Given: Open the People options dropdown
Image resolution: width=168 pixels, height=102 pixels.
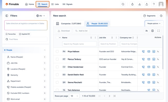Looking at the screenshot, I should [x=154, y=24].
